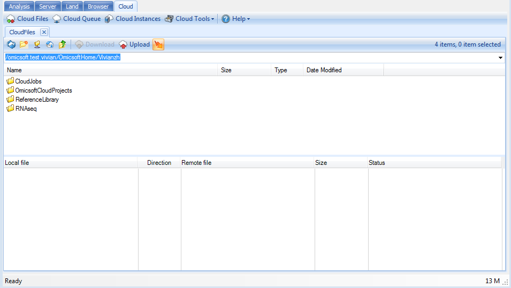The image size is (511, 288).
Task: Sort by the Name column header
Action: coord(111,70)
